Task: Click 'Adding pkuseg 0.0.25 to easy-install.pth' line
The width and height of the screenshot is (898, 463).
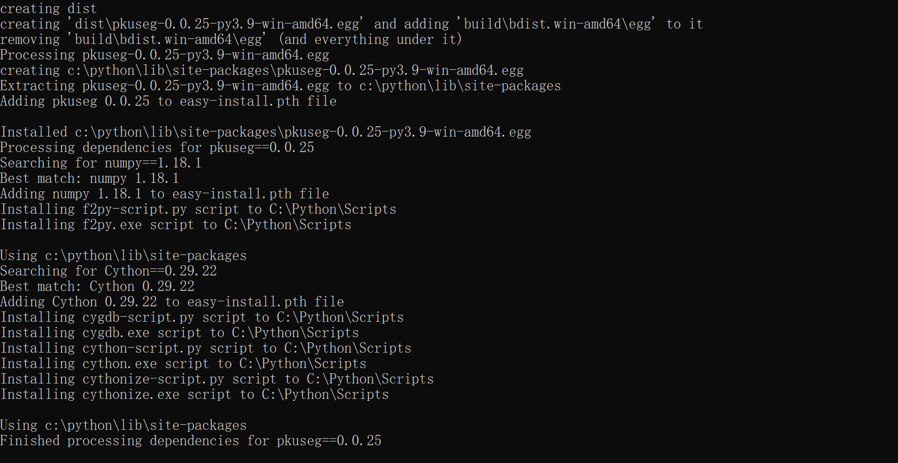Action: 168,101
